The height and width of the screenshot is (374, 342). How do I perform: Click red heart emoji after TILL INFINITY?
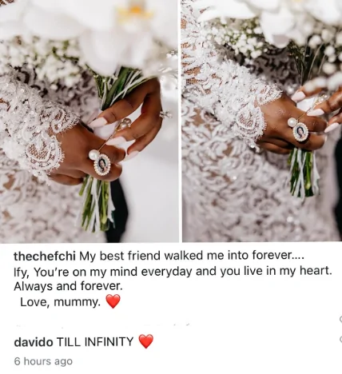[x=146, y=341]
